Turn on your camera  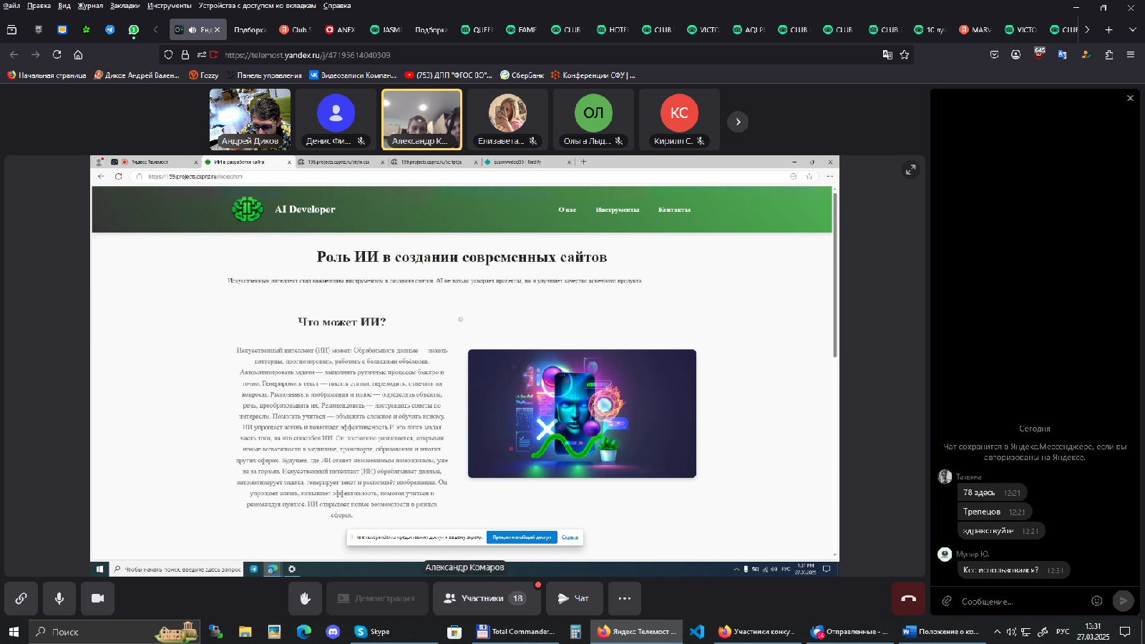[99, 598]
